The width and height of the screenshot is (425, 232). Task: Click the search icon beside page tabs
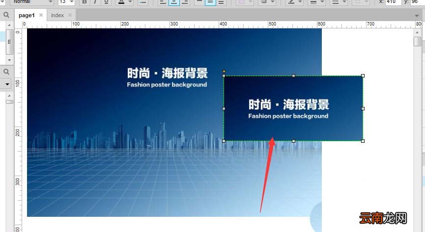(x=6, y=15)
